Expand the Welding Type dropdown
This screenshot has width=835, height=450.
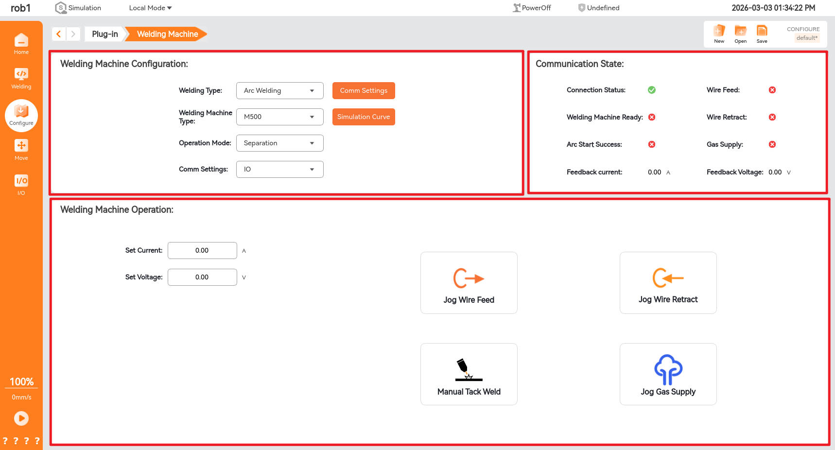(279, 91)
